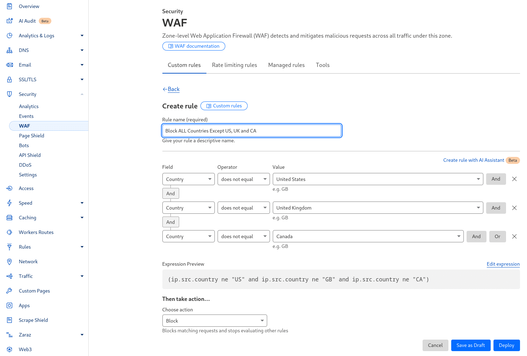527x356 pixels.
Task: Remove the United States condition row
Action: (514, 179)
